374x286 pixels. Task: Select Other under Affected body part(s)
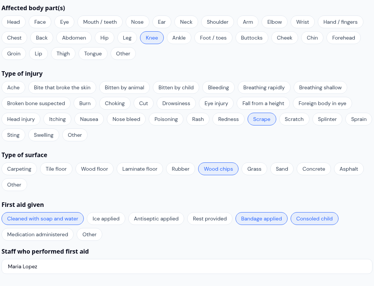pyautogui.click(x=123, y=54)
